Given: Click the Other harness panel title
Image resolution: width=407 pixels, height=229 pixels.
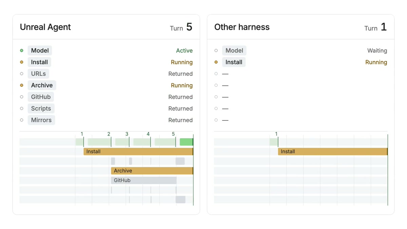Looking at the screenshot, I should tap(242, 27).
